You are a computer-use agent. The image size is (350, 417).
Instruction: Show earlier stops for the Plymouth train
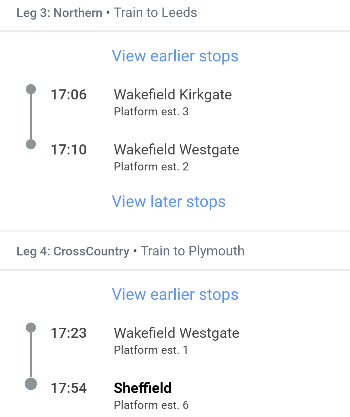[175, 295]
